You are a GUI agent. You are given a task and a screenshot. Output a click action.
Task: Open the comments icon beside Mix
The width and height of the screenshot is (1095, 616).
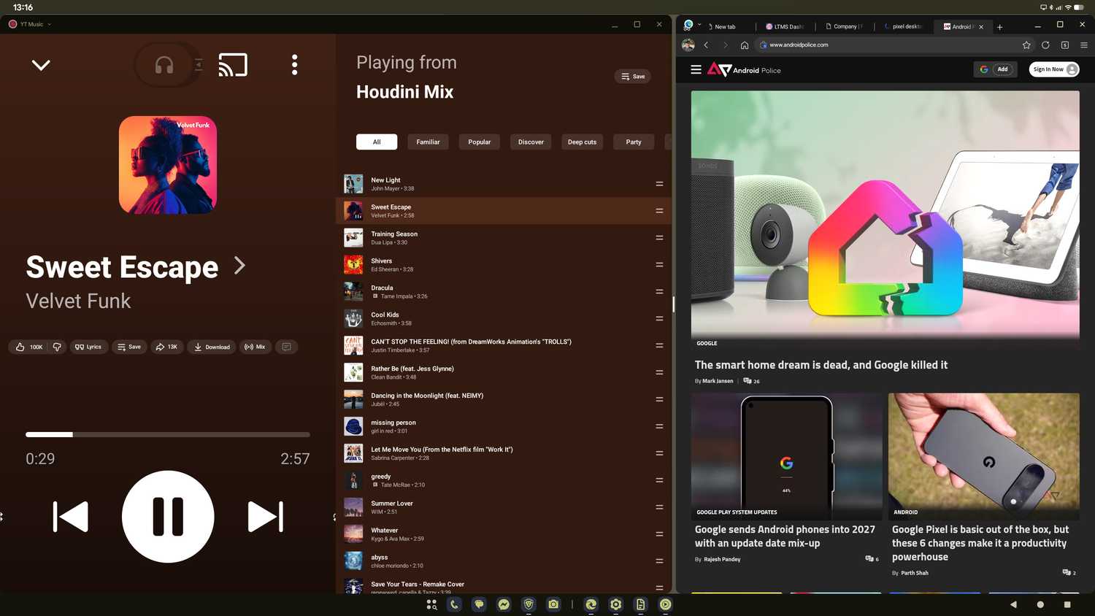click(287, 347)
